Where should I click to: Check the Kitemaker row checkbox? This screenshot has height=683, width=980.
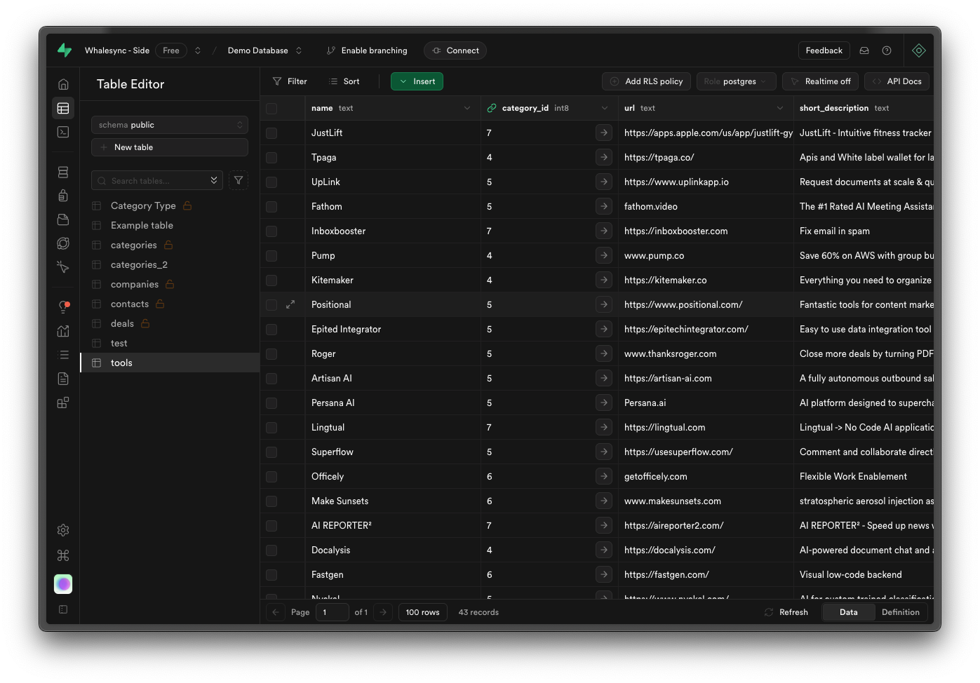(271, 280)
